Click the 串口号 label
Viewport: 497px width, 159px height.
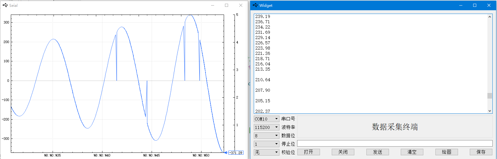point(288,119)
